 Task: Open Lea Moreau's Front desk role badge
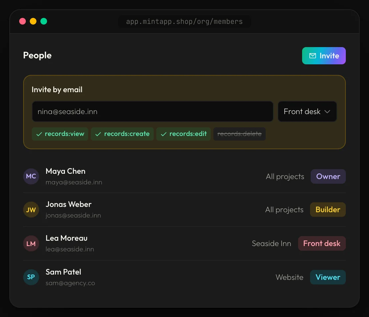click(x=322, y=243)
